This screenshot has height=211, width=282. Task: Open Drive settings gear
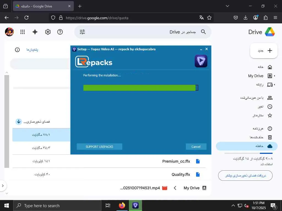pyautogui.click(x=48, y=32)
